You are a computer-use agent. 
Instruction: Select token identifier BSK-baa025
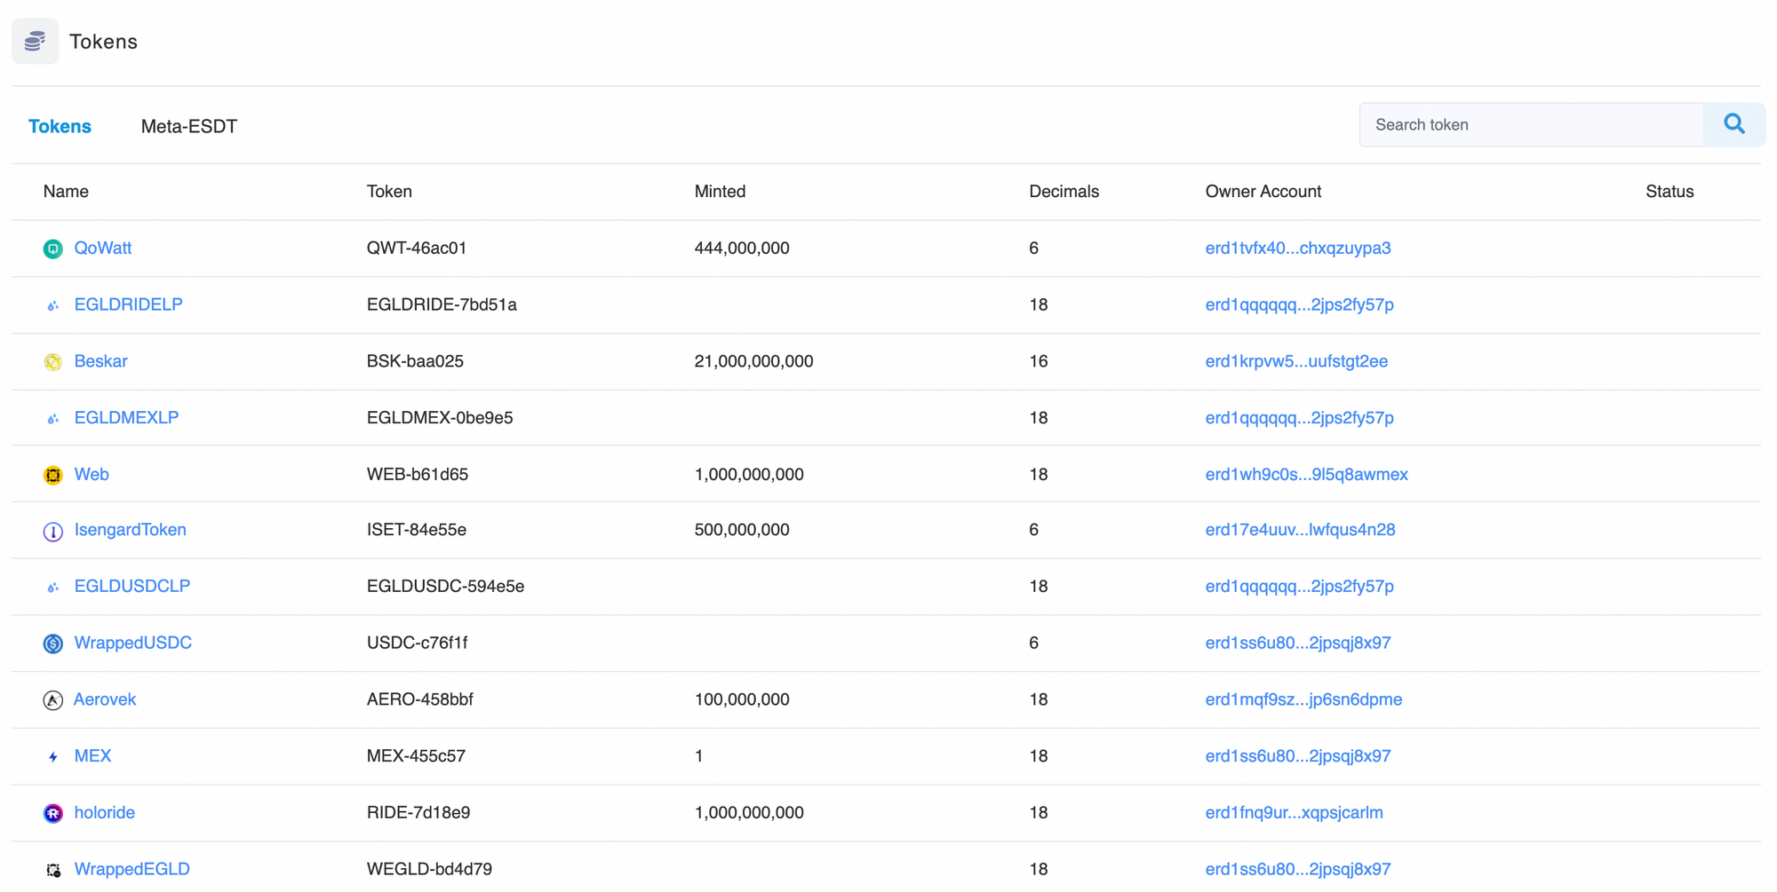pos(415,361)
